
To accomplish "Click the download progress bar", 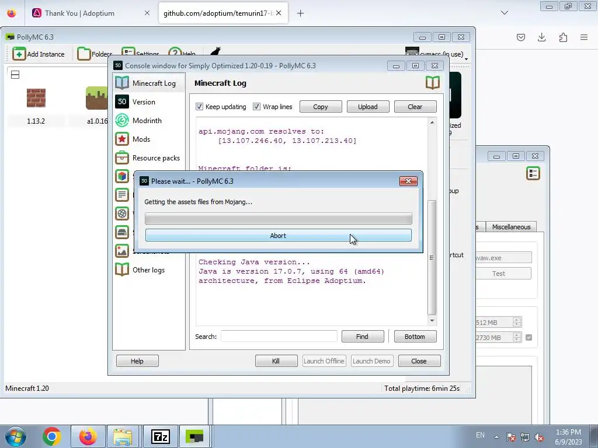I will pos(279,219).
